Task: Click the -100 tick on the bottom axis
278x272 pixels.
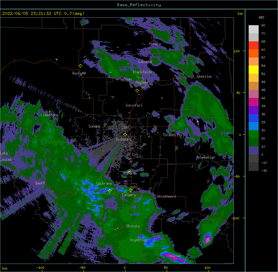Action: point(40,267)
